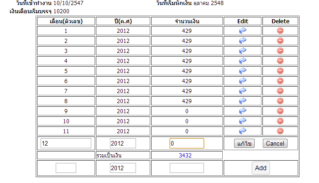Click the edit arrow for month 9
Viewport: 319px width, 183px height.
click(242, 111)
